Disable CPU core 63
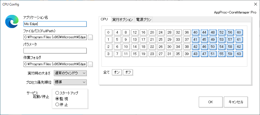The image size is (260, 115). pos(239,54)
